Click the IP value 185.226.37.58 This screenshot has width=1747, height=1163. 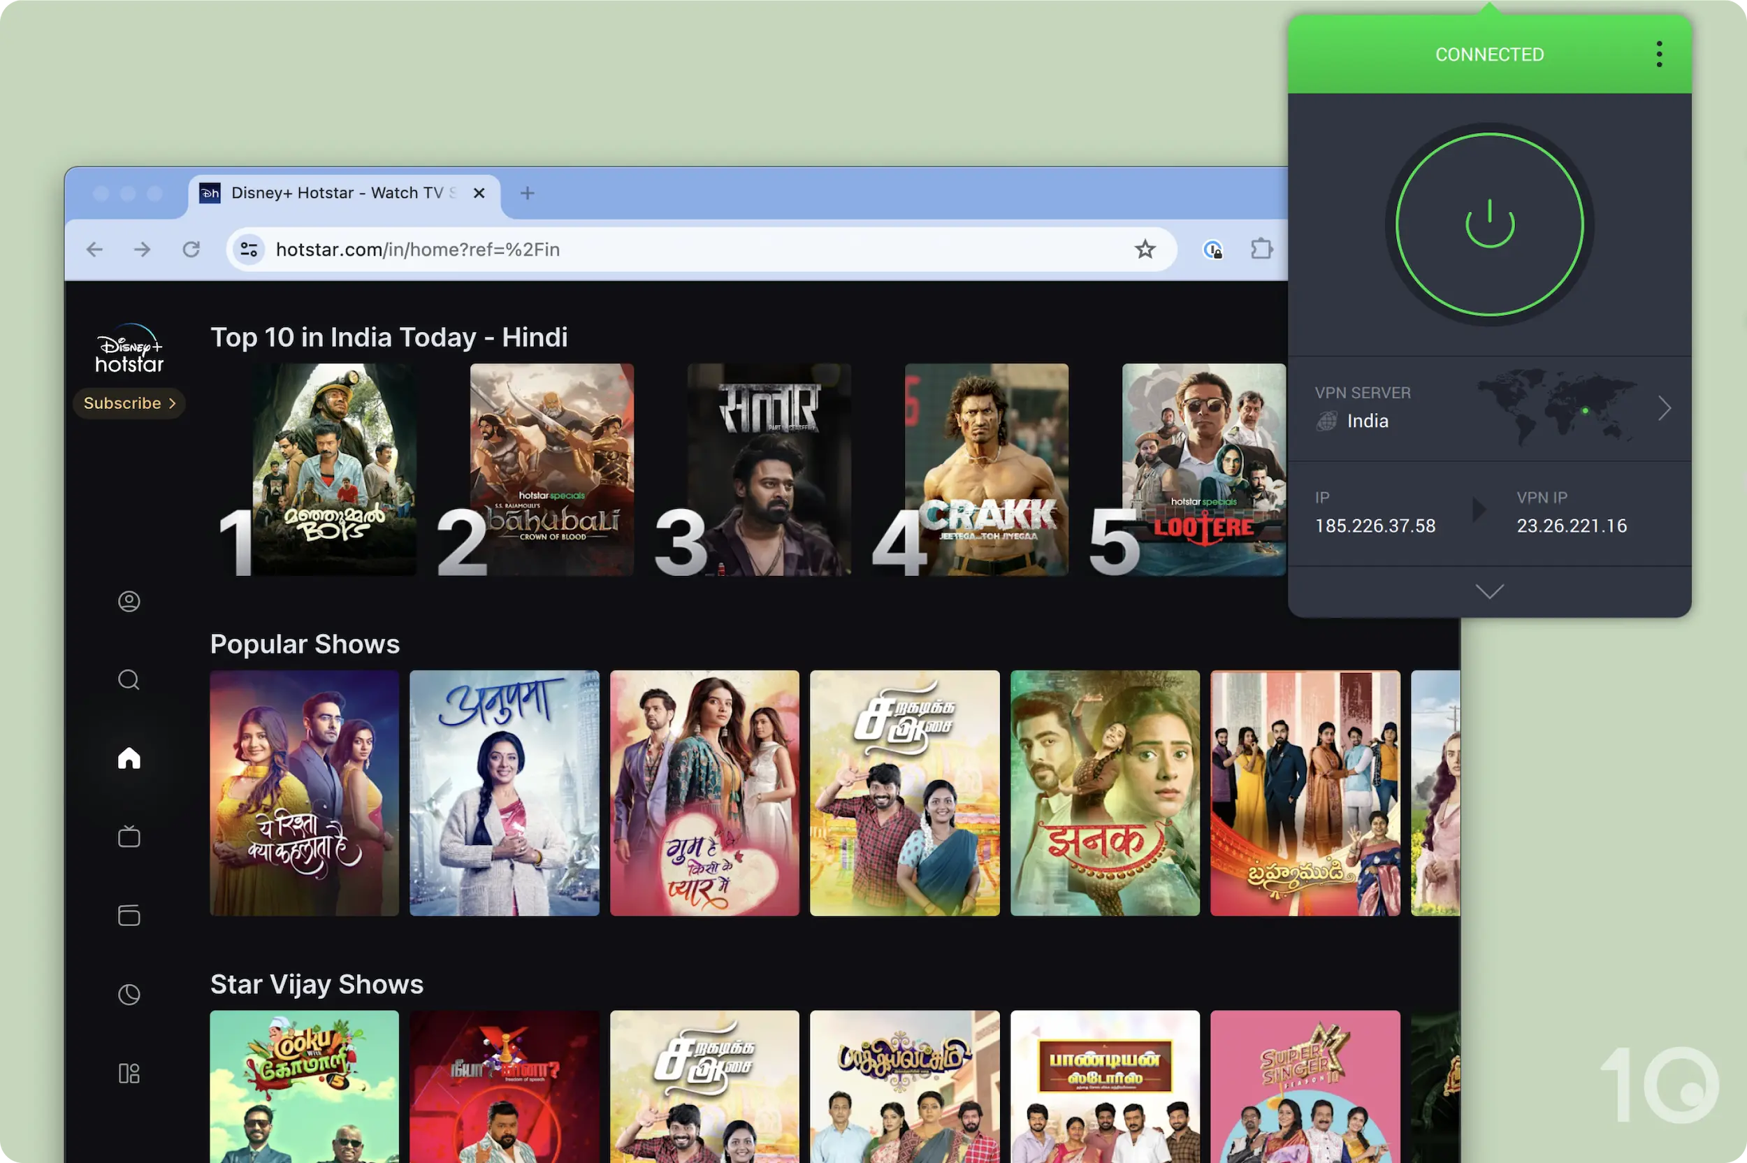click(x=1375, y=526)
